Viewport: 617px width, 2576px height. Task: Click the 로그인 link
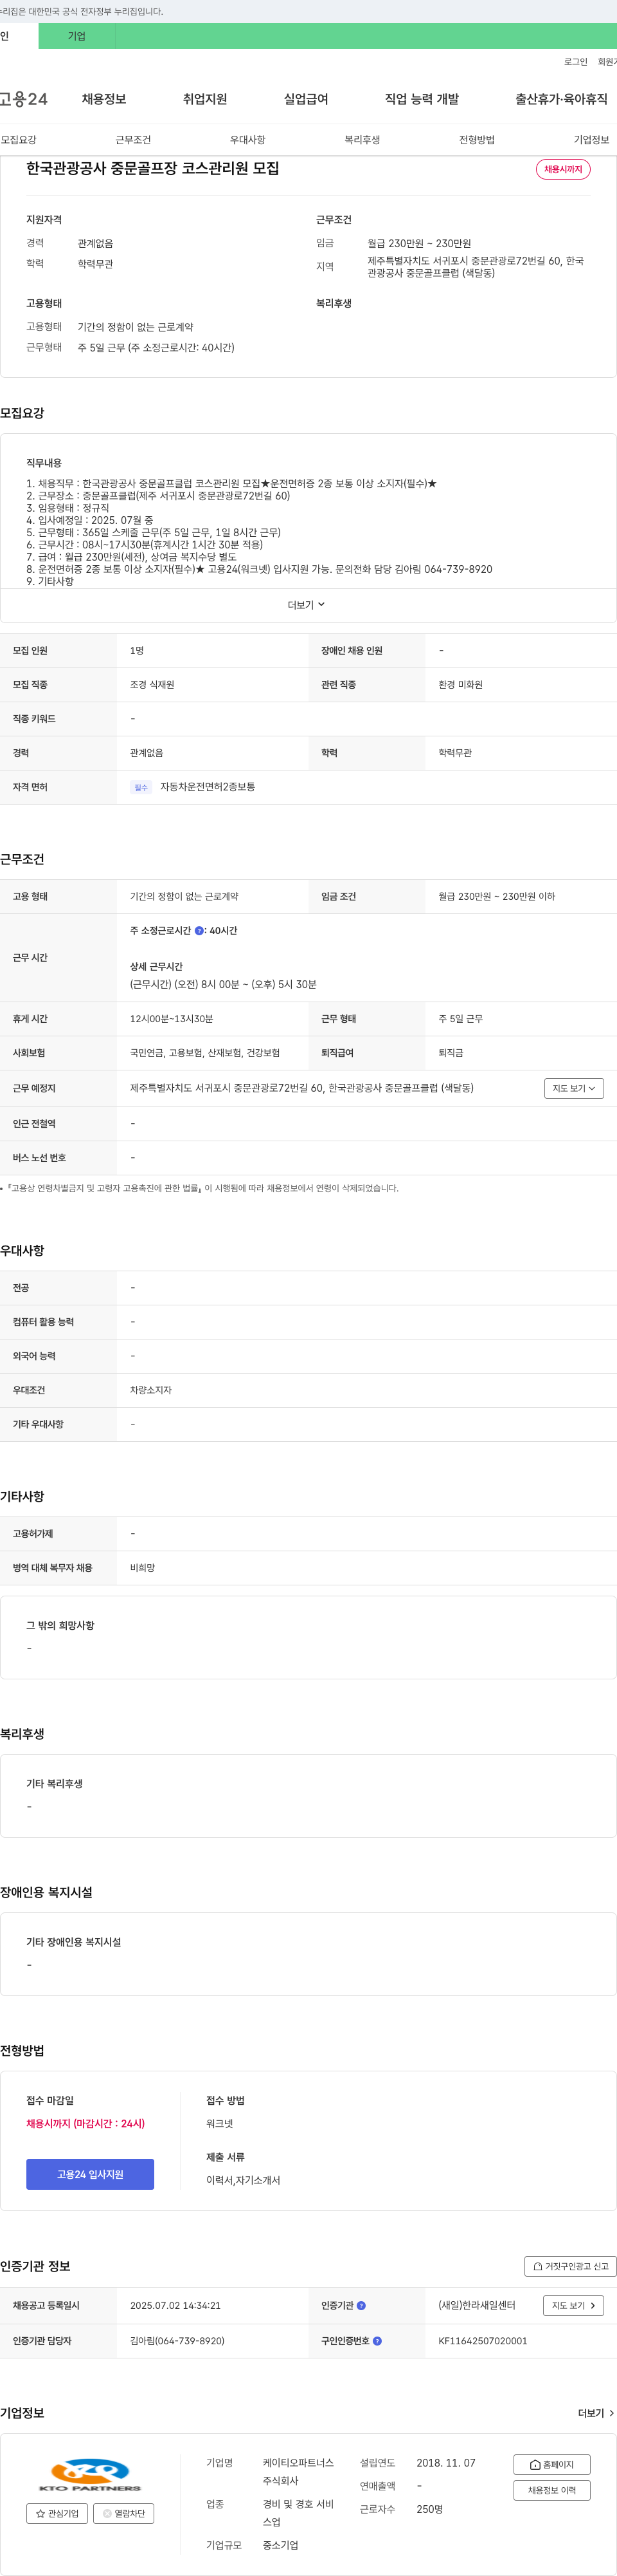pyautogui.click(x=575, y=62)
